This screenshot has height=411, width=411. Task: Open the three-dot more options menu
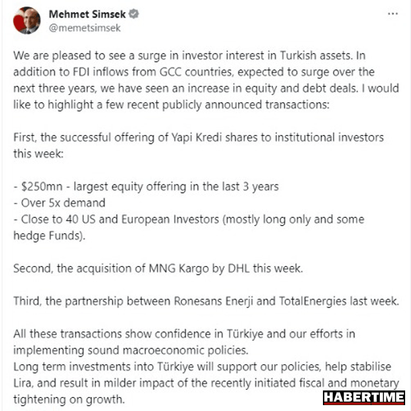point(393,14)
